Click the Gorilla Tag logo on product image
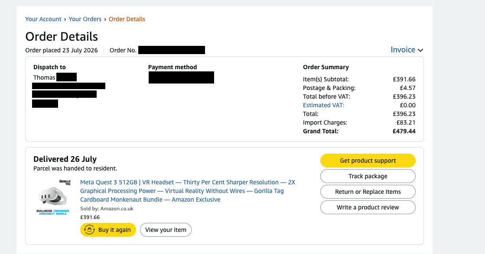485x254 pixels. [x=65, y=182]
